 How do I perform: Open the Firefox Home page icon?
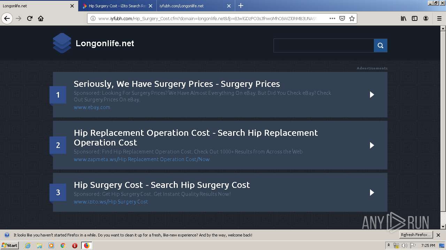(41, 18)
